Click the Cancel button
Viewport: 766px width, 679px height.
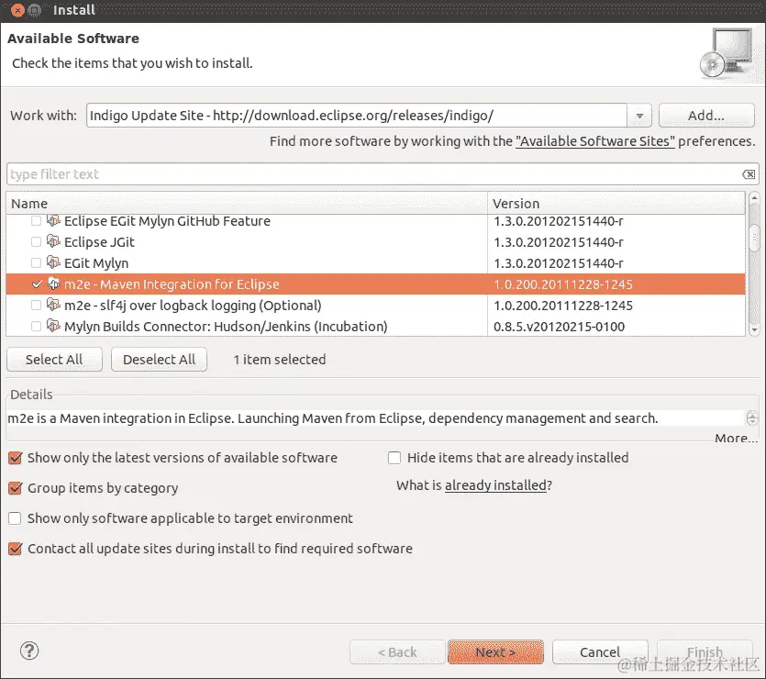click(x=600, y=652)
